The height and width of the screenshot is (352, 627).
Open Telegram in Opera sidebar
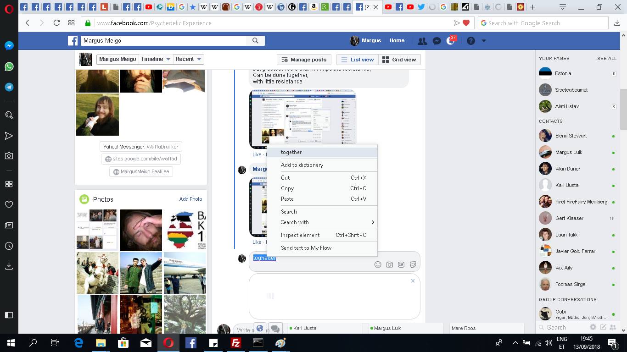[x=9, y=87]
